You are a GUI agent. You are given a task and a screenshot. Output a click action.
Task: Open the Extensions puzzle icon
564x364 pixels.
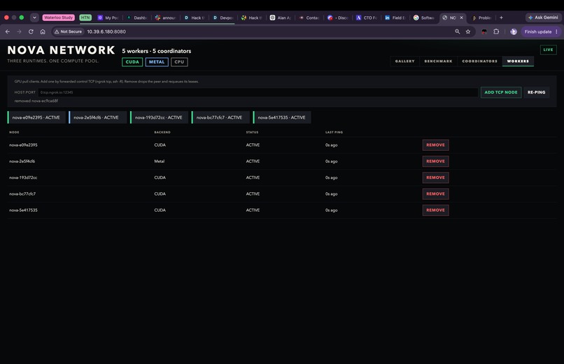tap(496, 31)
